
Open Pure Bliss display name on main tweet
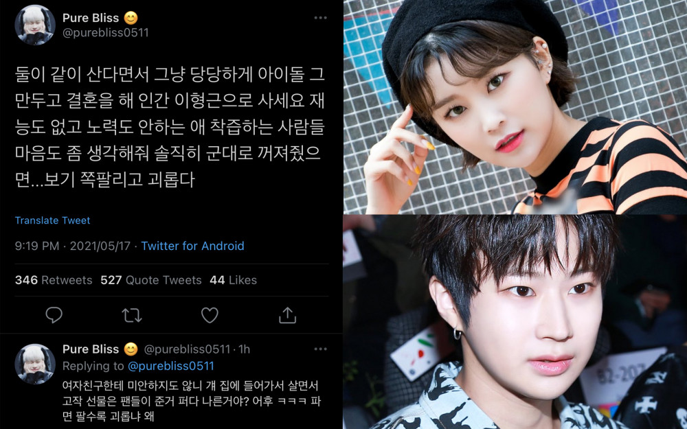pos(91,18)
